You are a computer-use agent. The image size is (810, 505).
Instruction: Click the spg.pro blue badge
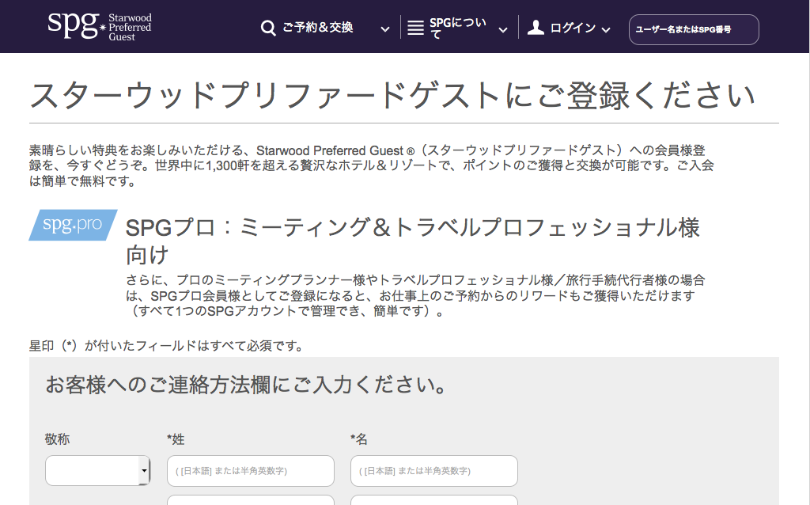73,225
